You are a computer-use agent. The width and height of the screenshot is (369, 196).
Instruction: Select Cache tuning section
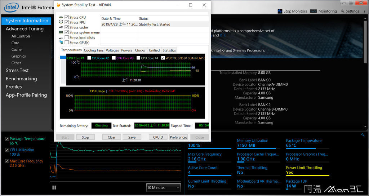[17, 49]
